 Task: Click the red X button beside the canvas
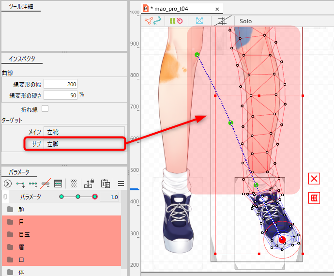[314, 179]
